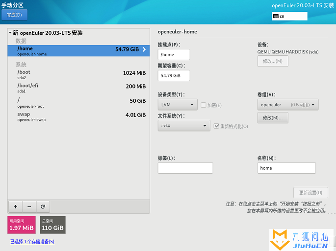Select the swap openeuler-swap partition row

[x=78, y=117]
